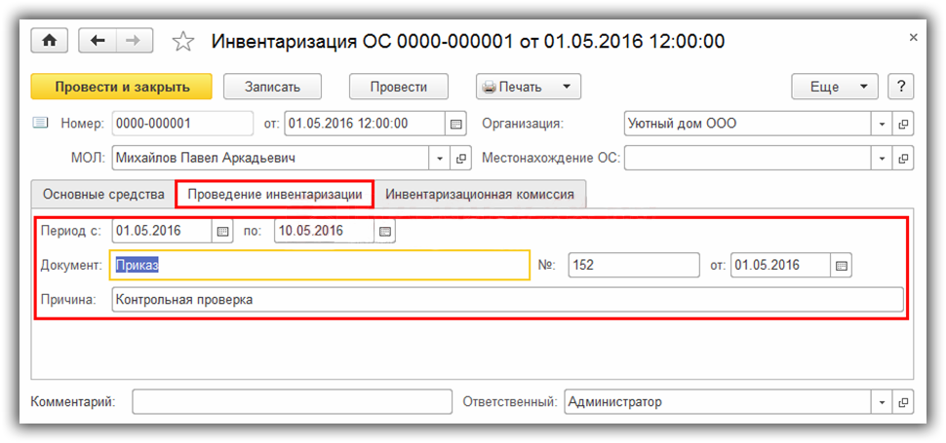This screenshot has height=443, width=946.
Task: Open the Местонахождение ОС record card
Action: click(903, 159)
